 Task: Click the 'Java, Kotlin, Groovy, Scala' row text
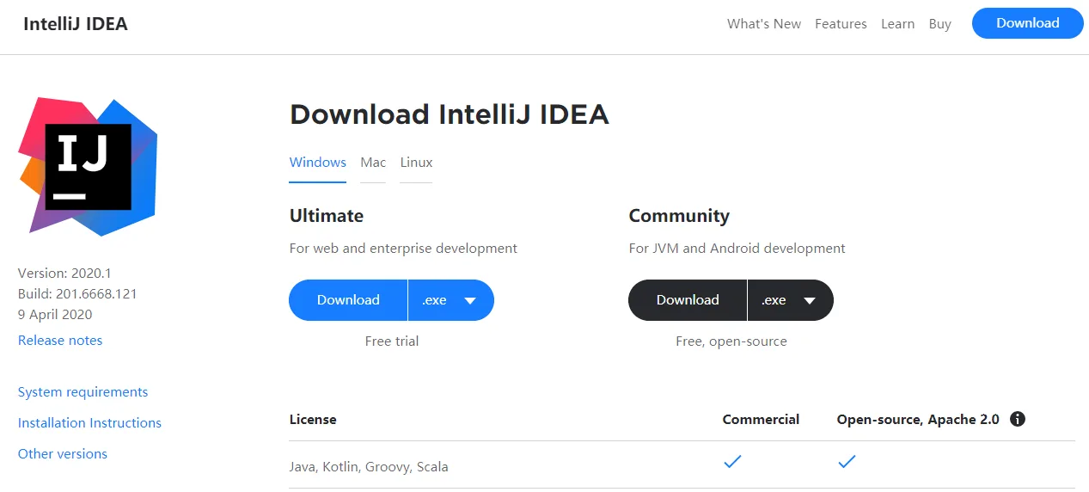369,467
